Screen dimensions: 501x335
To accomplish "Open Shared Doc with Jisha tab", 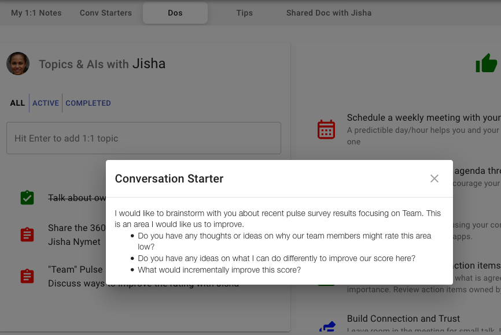I will 329,13.
